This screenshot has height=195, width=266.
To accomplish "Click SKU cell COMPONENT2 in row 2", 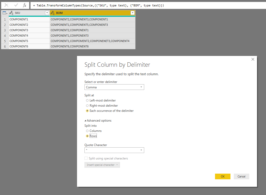I will click(x=29, y=25).
